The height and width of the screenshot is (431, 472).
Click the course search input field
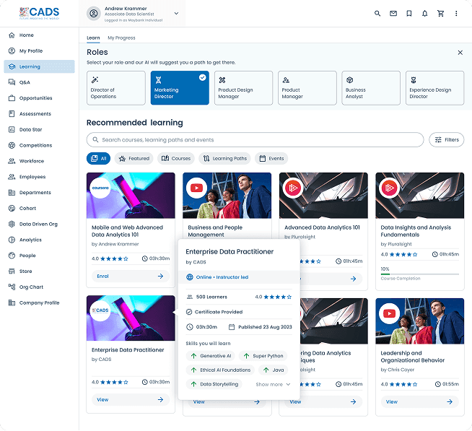point(255,140)
